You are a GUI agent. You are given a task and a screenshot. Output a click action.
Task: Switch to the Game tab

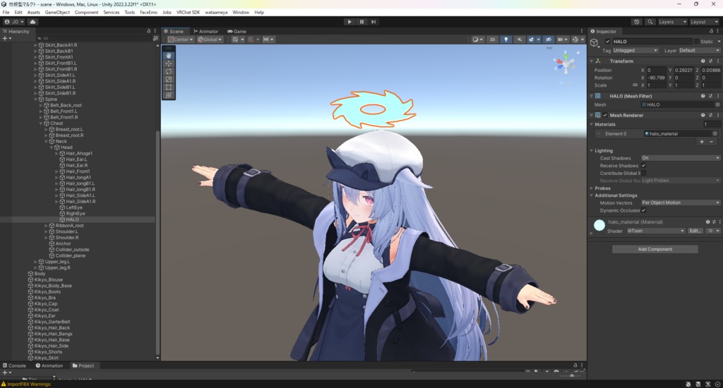coord(237,31)
